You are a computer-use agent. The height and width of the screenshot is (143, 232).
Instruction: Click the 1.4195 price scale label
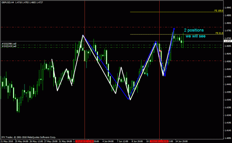point(228,123)
